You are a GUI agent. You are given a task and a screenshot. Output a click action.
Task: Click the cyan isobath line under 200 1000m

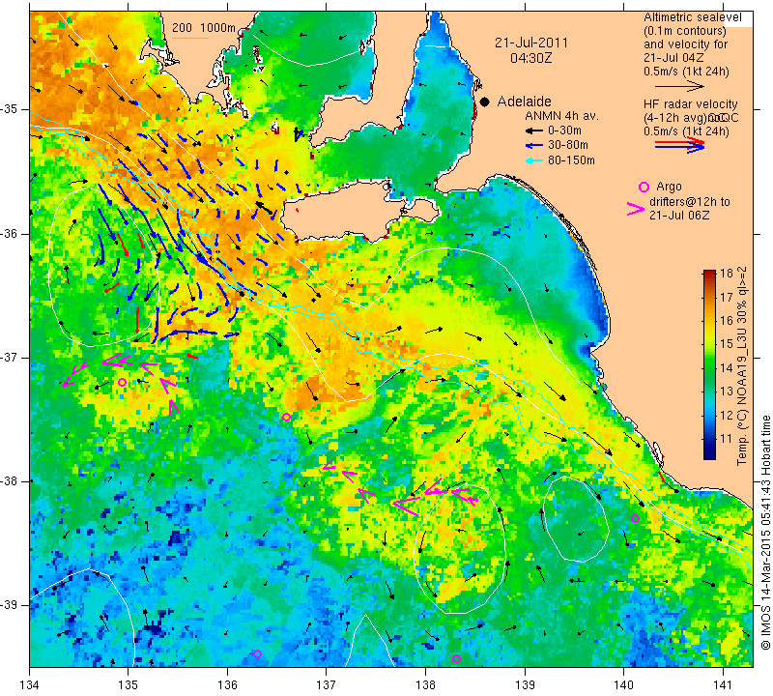tap(190, 38)
